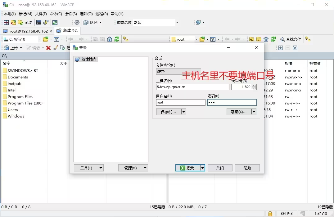Toggle the local directory tree icon

(126, 39)
